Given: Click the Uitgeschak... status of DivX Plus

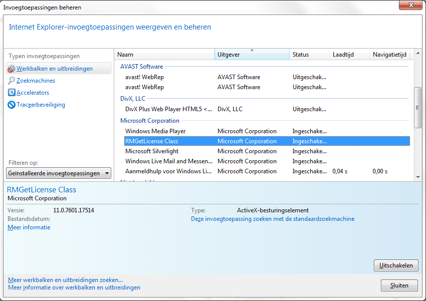Looking at the screenshot, I should (309, 109).
